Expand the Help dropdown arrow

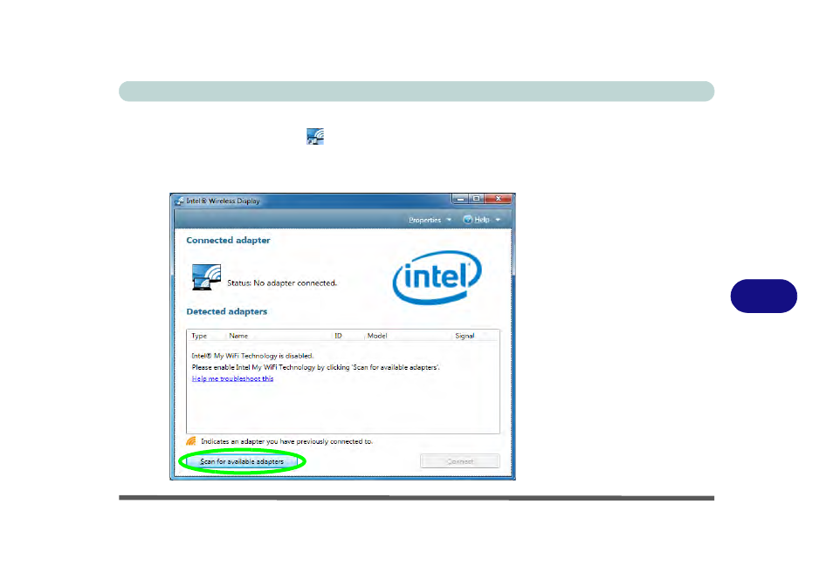pyautogui.click(x=498, y=220)
